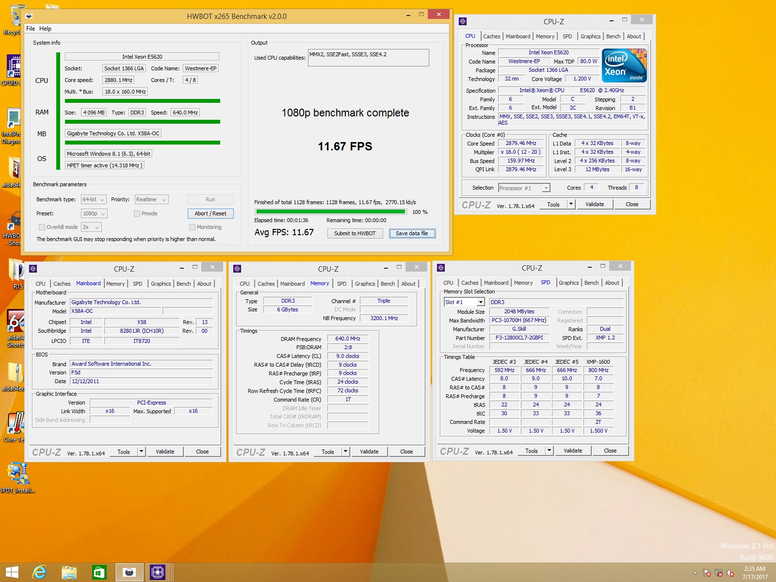Open Bench tab in top-right CPU-Z
Image resolution: width=776 pixels, height=582 pixels.
(x=613, y=36)
